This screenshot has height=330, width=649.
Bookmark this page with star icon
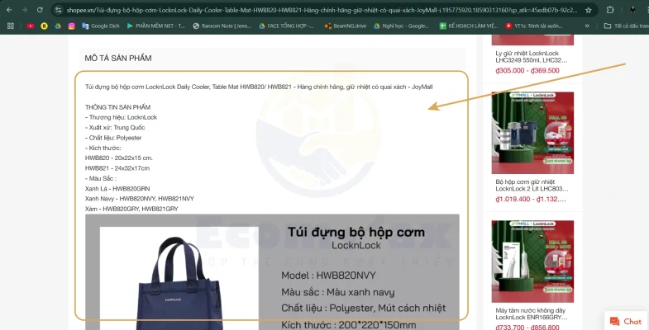(x=588, y=10)
